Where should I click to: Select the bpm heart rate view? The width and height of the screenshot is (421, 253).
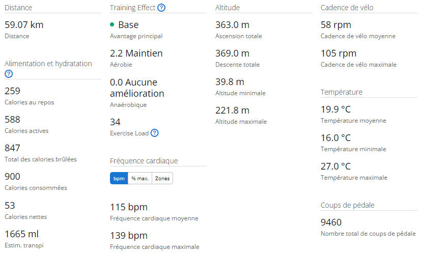(x=119, y=178)
